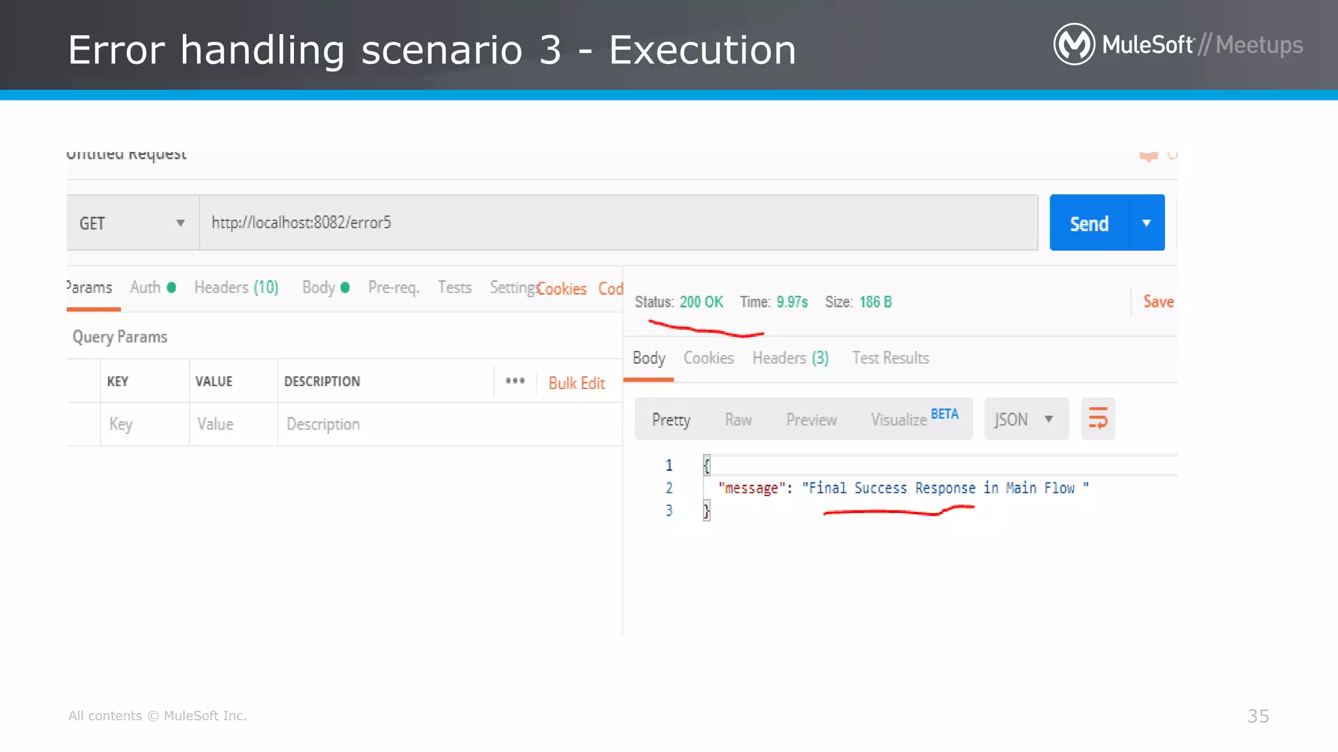Click the request URL field
This screenshot has height=752, width=1338.
[x=618, y=223]
